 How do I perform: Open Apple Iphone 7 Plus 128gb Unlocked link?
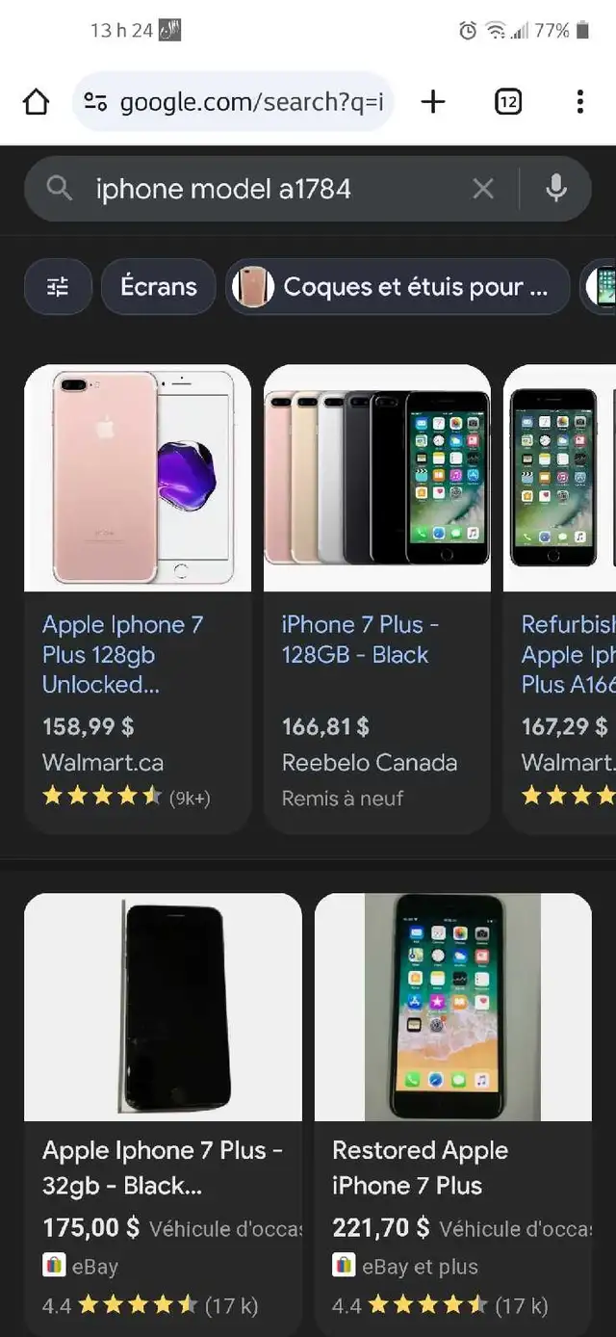point(123,654)
